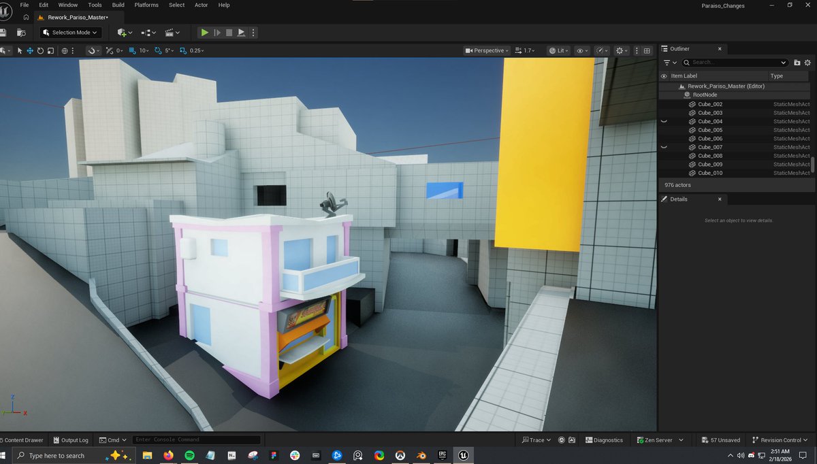Open the Blueprints dropdown in the main toolbar
Screen dimensions: 817x464
pos(148,33)
